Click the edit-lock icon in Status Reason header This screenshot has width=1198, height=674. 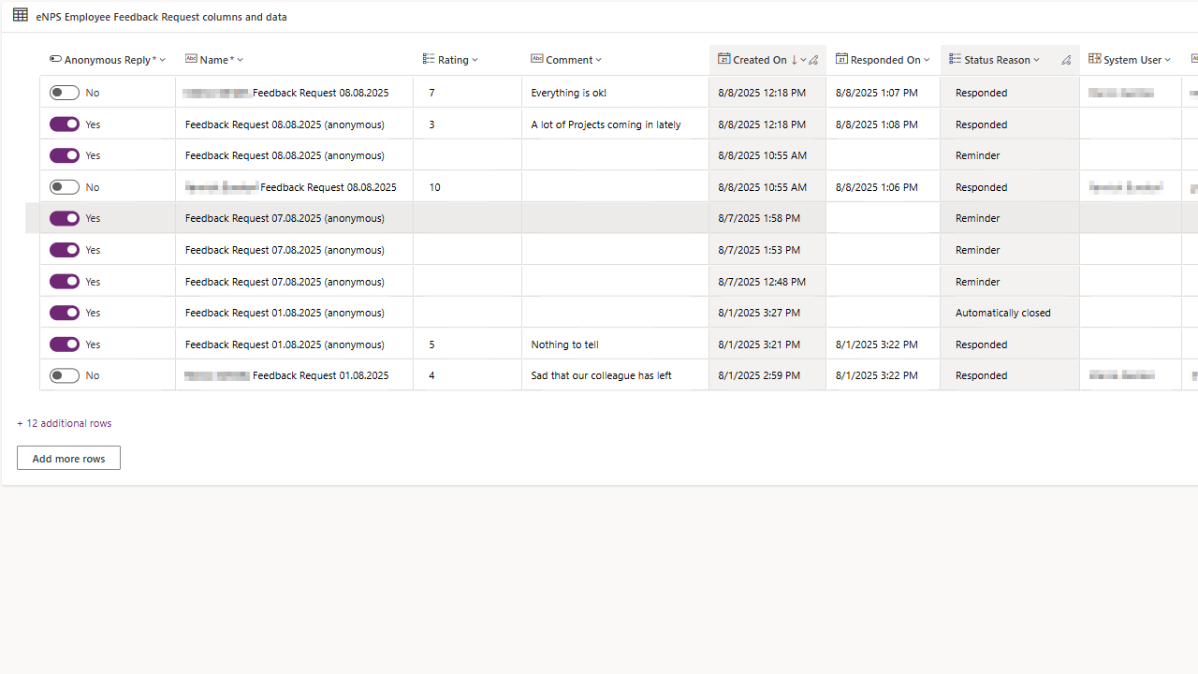[1066, 60]
